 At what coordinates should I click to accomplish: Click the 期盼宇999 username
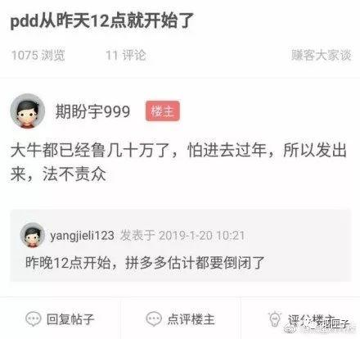(92, 111)
